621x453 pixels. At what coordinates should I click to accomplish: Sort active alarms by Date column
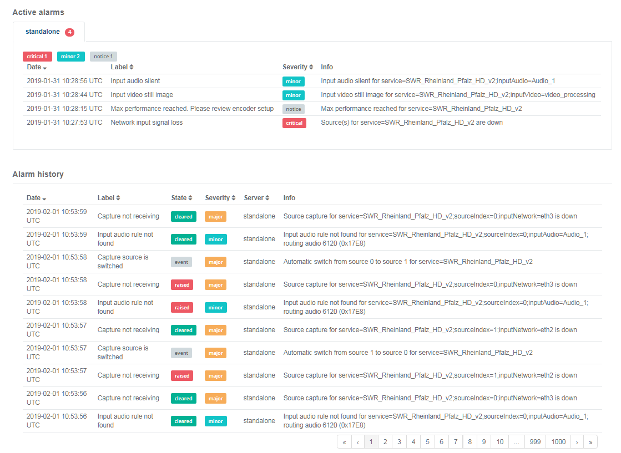click(37, 67)
